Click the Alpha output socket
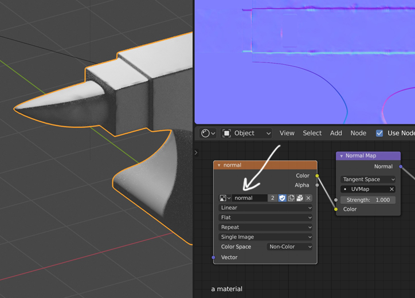Viewport: 415px width, 298px height. coord(317,185)
